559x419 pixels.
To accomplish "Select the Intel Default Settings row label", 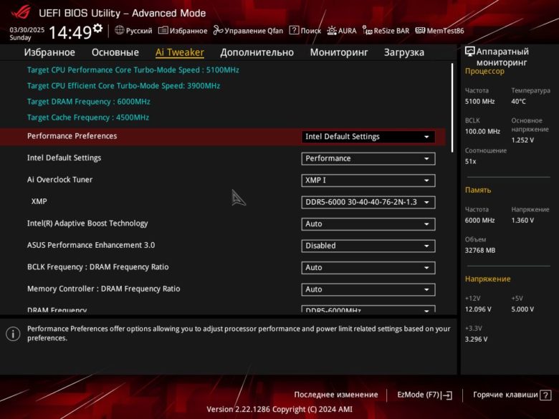I will (64, 158).
